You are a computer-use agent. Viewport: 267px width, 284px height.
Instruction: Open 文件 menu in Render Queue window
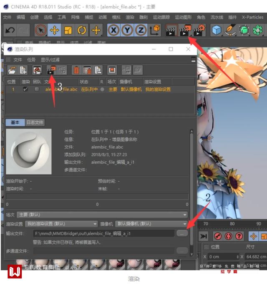click(x=18, y=60)
